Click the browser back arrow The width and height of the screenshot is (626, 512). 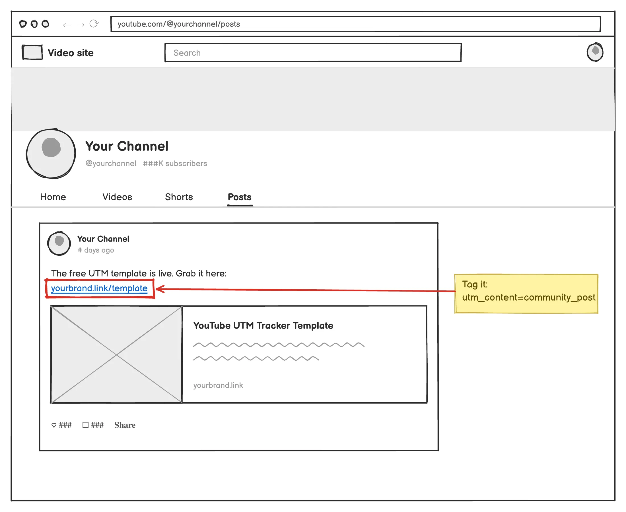tap(67, 25)
